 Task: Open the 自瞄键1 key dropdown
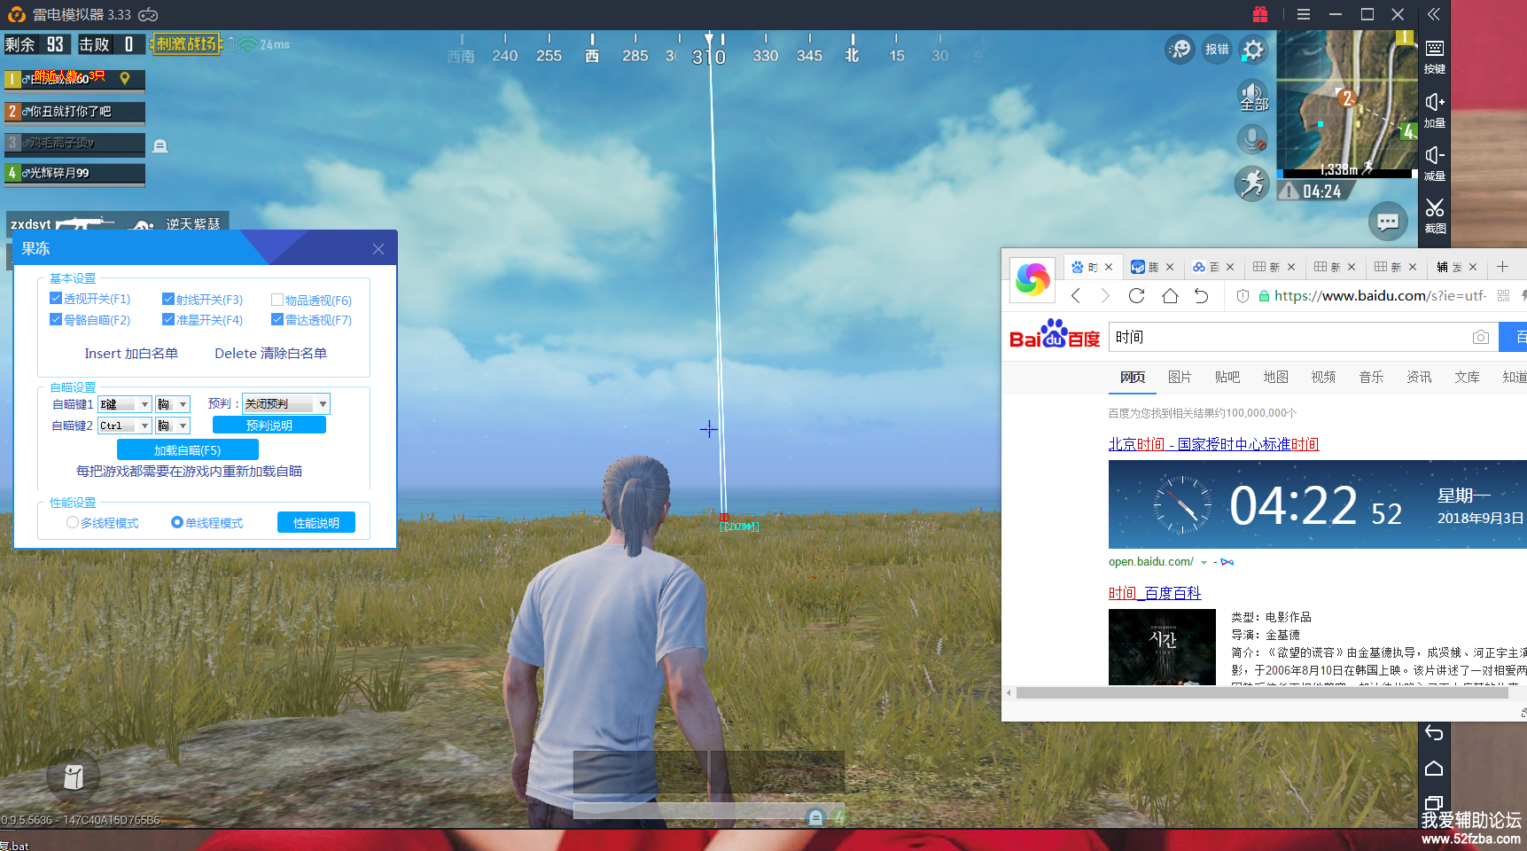tap(144, 404)
